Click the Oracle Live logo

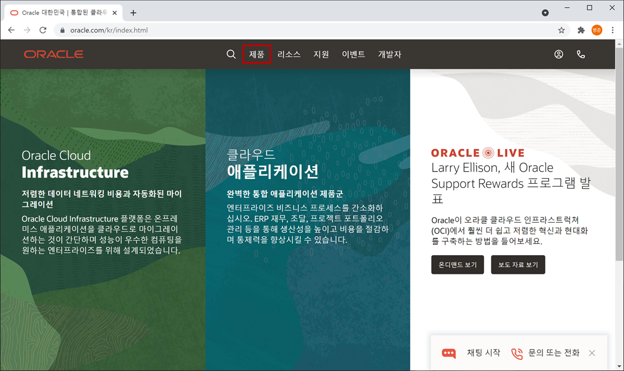click(x=478, y=153)
